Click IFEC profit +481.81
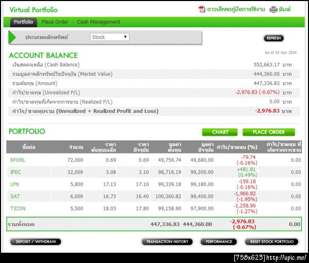 coord(246,169)
